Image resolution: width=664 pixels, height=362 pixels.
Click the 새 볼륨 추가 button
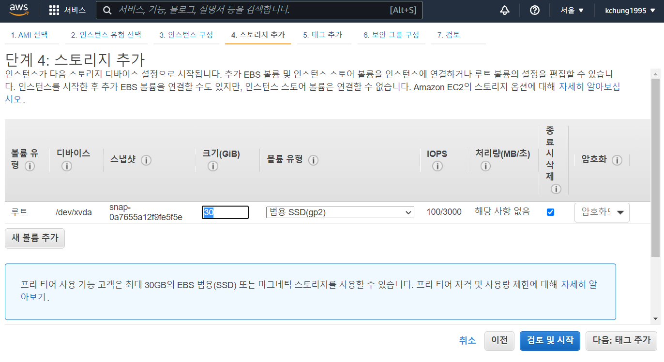(35, 238)
